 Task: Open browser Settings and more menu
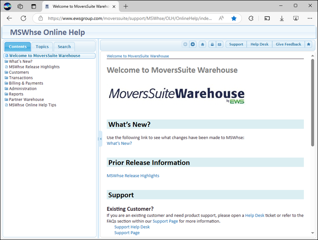click(x=310, y=18)
